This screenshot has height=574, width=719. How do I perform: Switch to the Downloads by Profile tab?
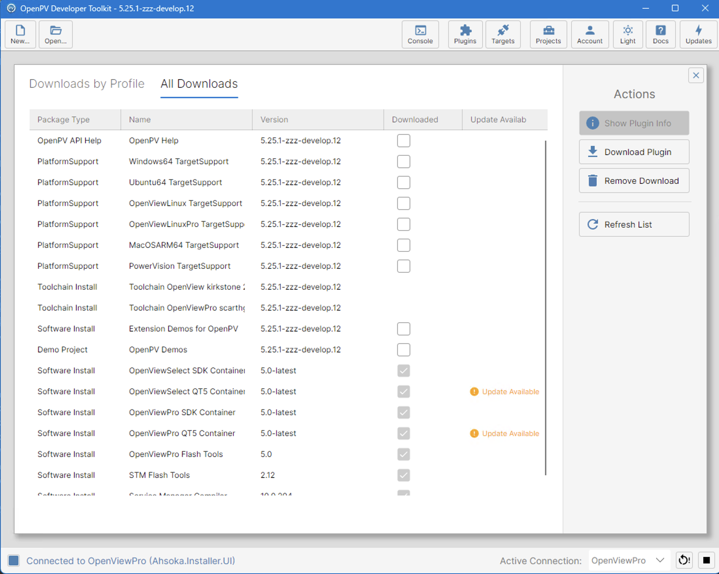(x=87, y=84)
